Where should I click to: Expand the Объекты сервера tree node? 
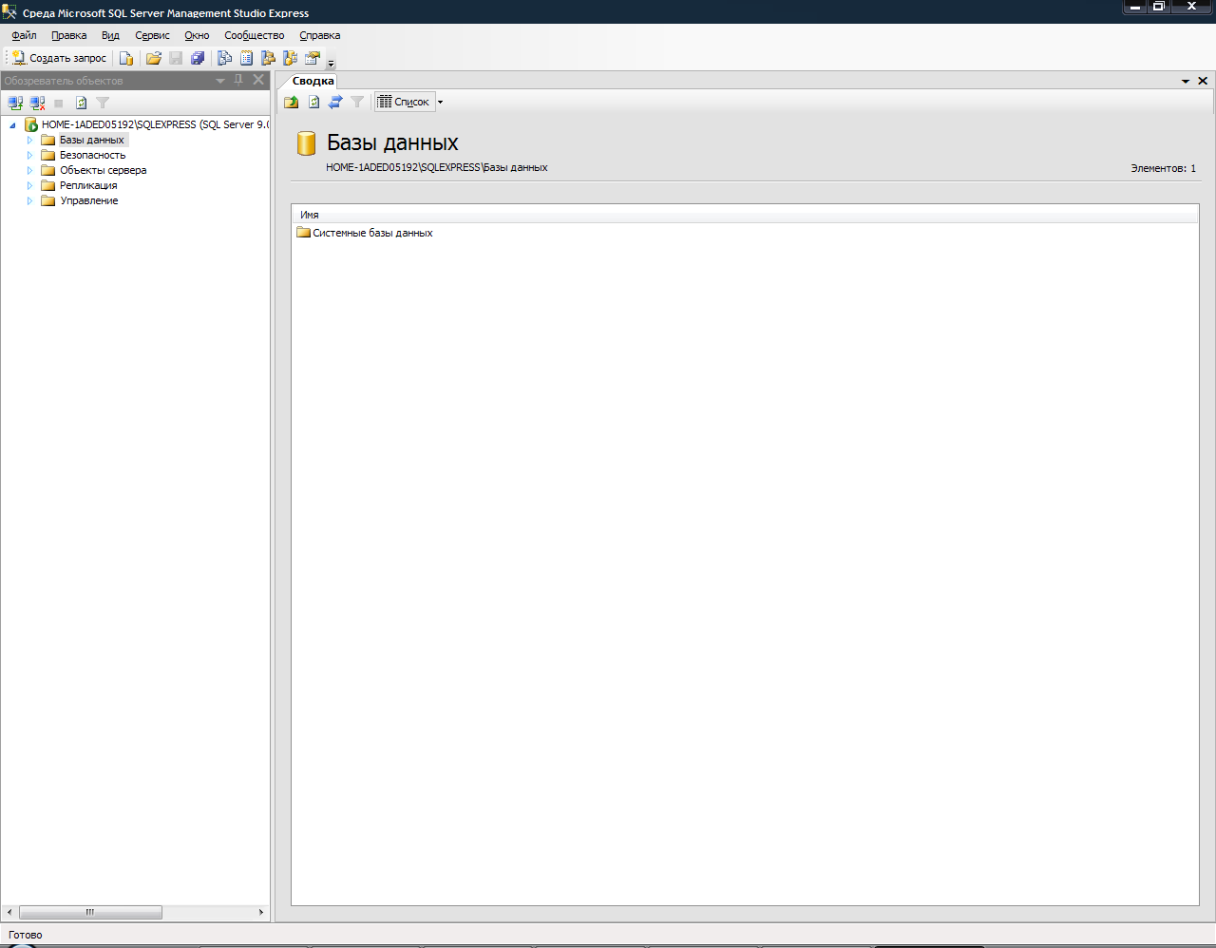click(29, 170)
